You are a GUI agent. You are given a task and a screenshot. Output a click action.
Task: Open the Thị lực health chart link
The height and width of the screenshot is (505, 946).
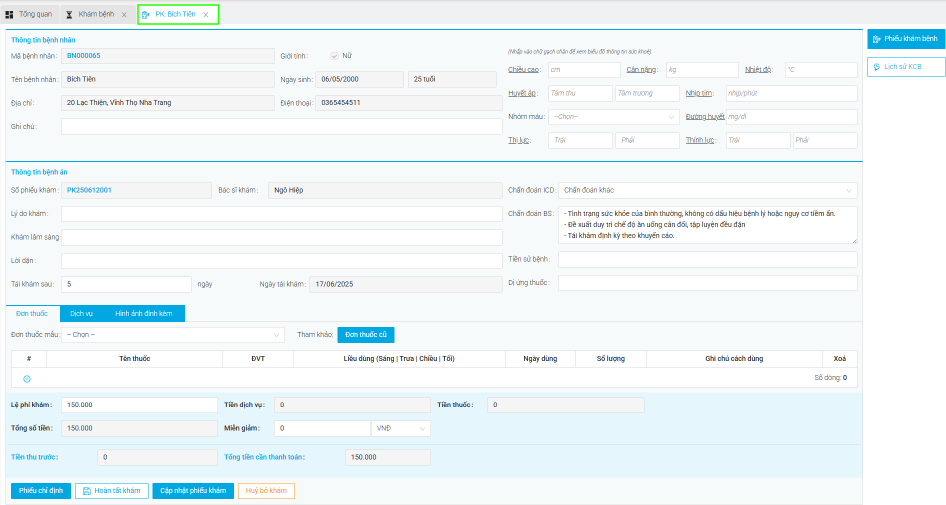[518, 140]
